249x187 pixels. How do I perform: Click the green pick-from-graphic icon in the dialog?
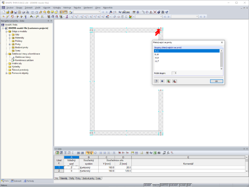click(x=168, y=81)
